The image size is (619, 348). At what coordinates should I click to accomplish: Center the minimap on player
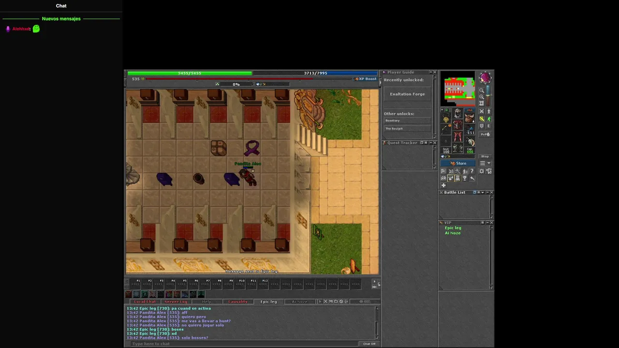(x=482, y=103)
